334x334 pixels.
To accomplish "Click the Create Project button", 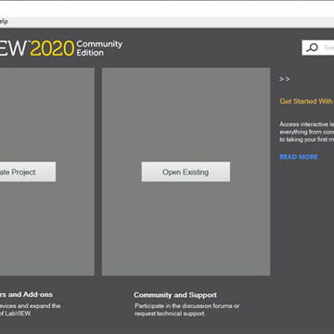I will [28, 172].
